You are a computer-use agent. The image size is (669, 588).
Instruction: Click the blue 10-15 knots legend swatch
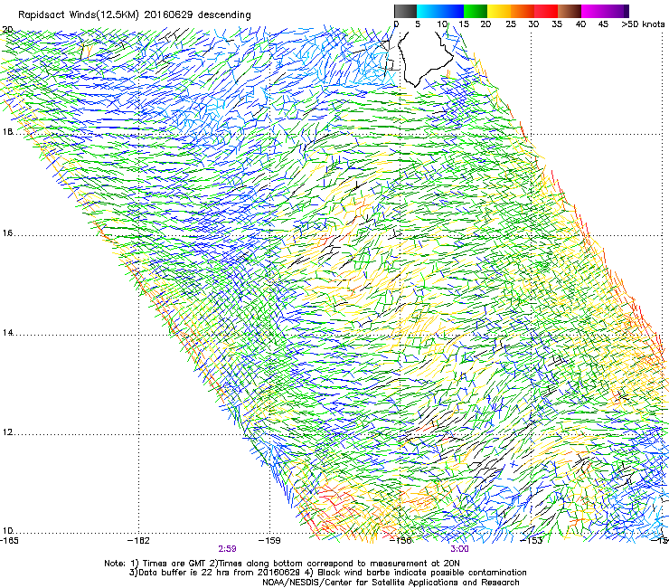pos(452,11)
